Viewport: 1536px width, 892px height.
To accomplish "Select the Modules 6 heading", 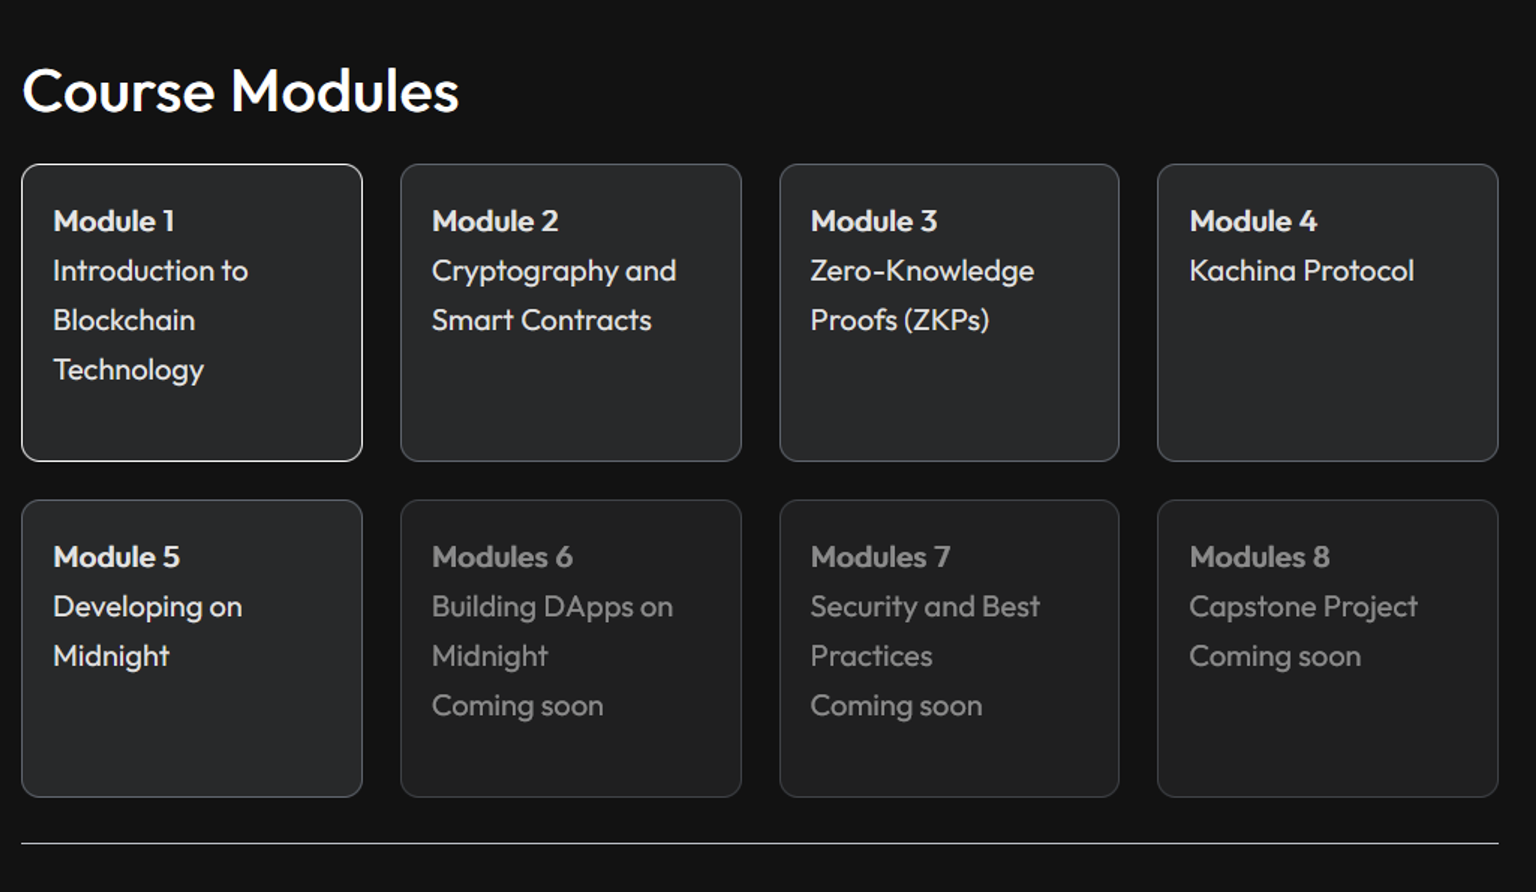I will coord(502,557).
